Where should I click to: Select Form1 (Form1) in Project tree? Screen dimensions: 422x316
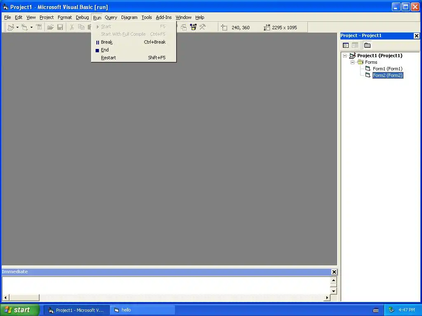click(x=387, y=69)
